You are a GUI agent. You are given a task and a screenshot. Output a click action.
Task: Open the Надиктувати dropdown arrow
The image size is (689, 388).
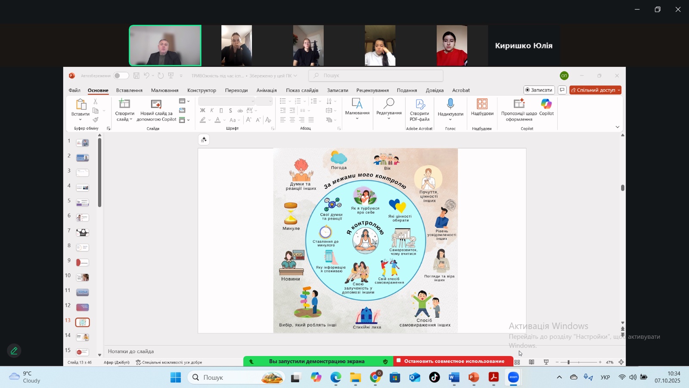pyautogui.click(x=450, y=119)
